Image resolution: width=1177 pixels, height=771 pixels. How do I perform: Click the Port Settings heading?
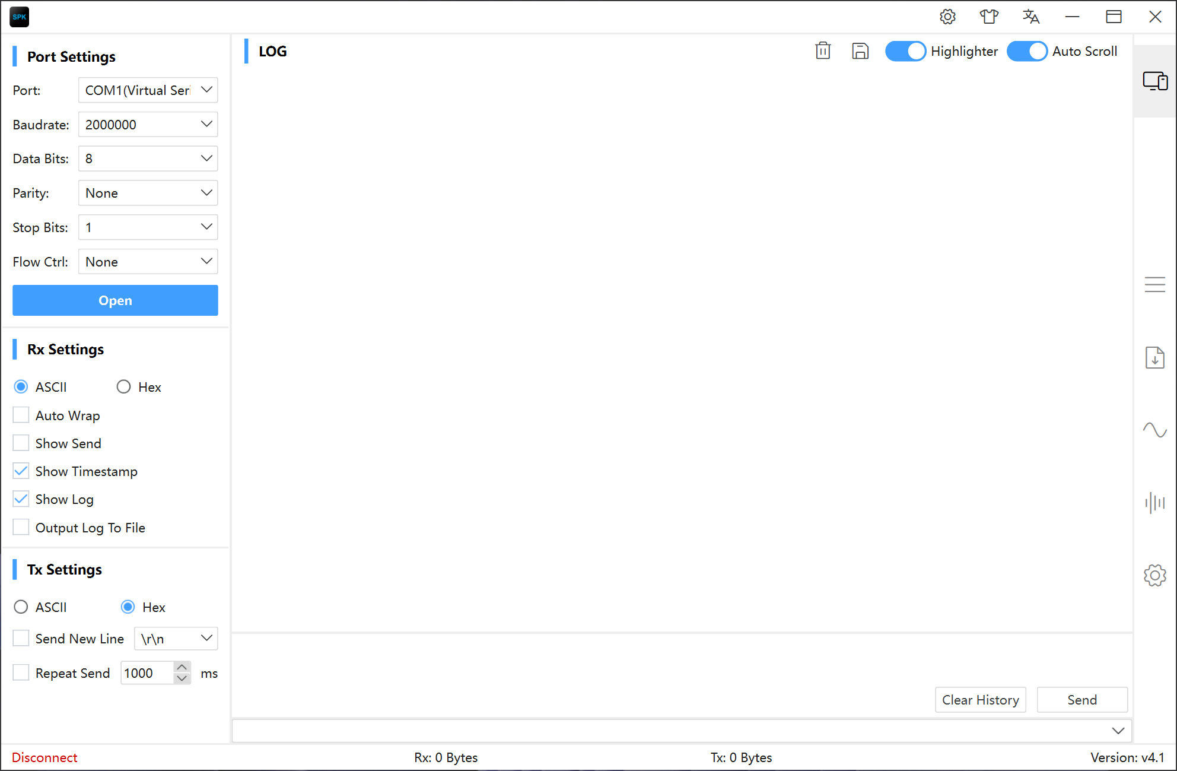(x=71, y=57)
